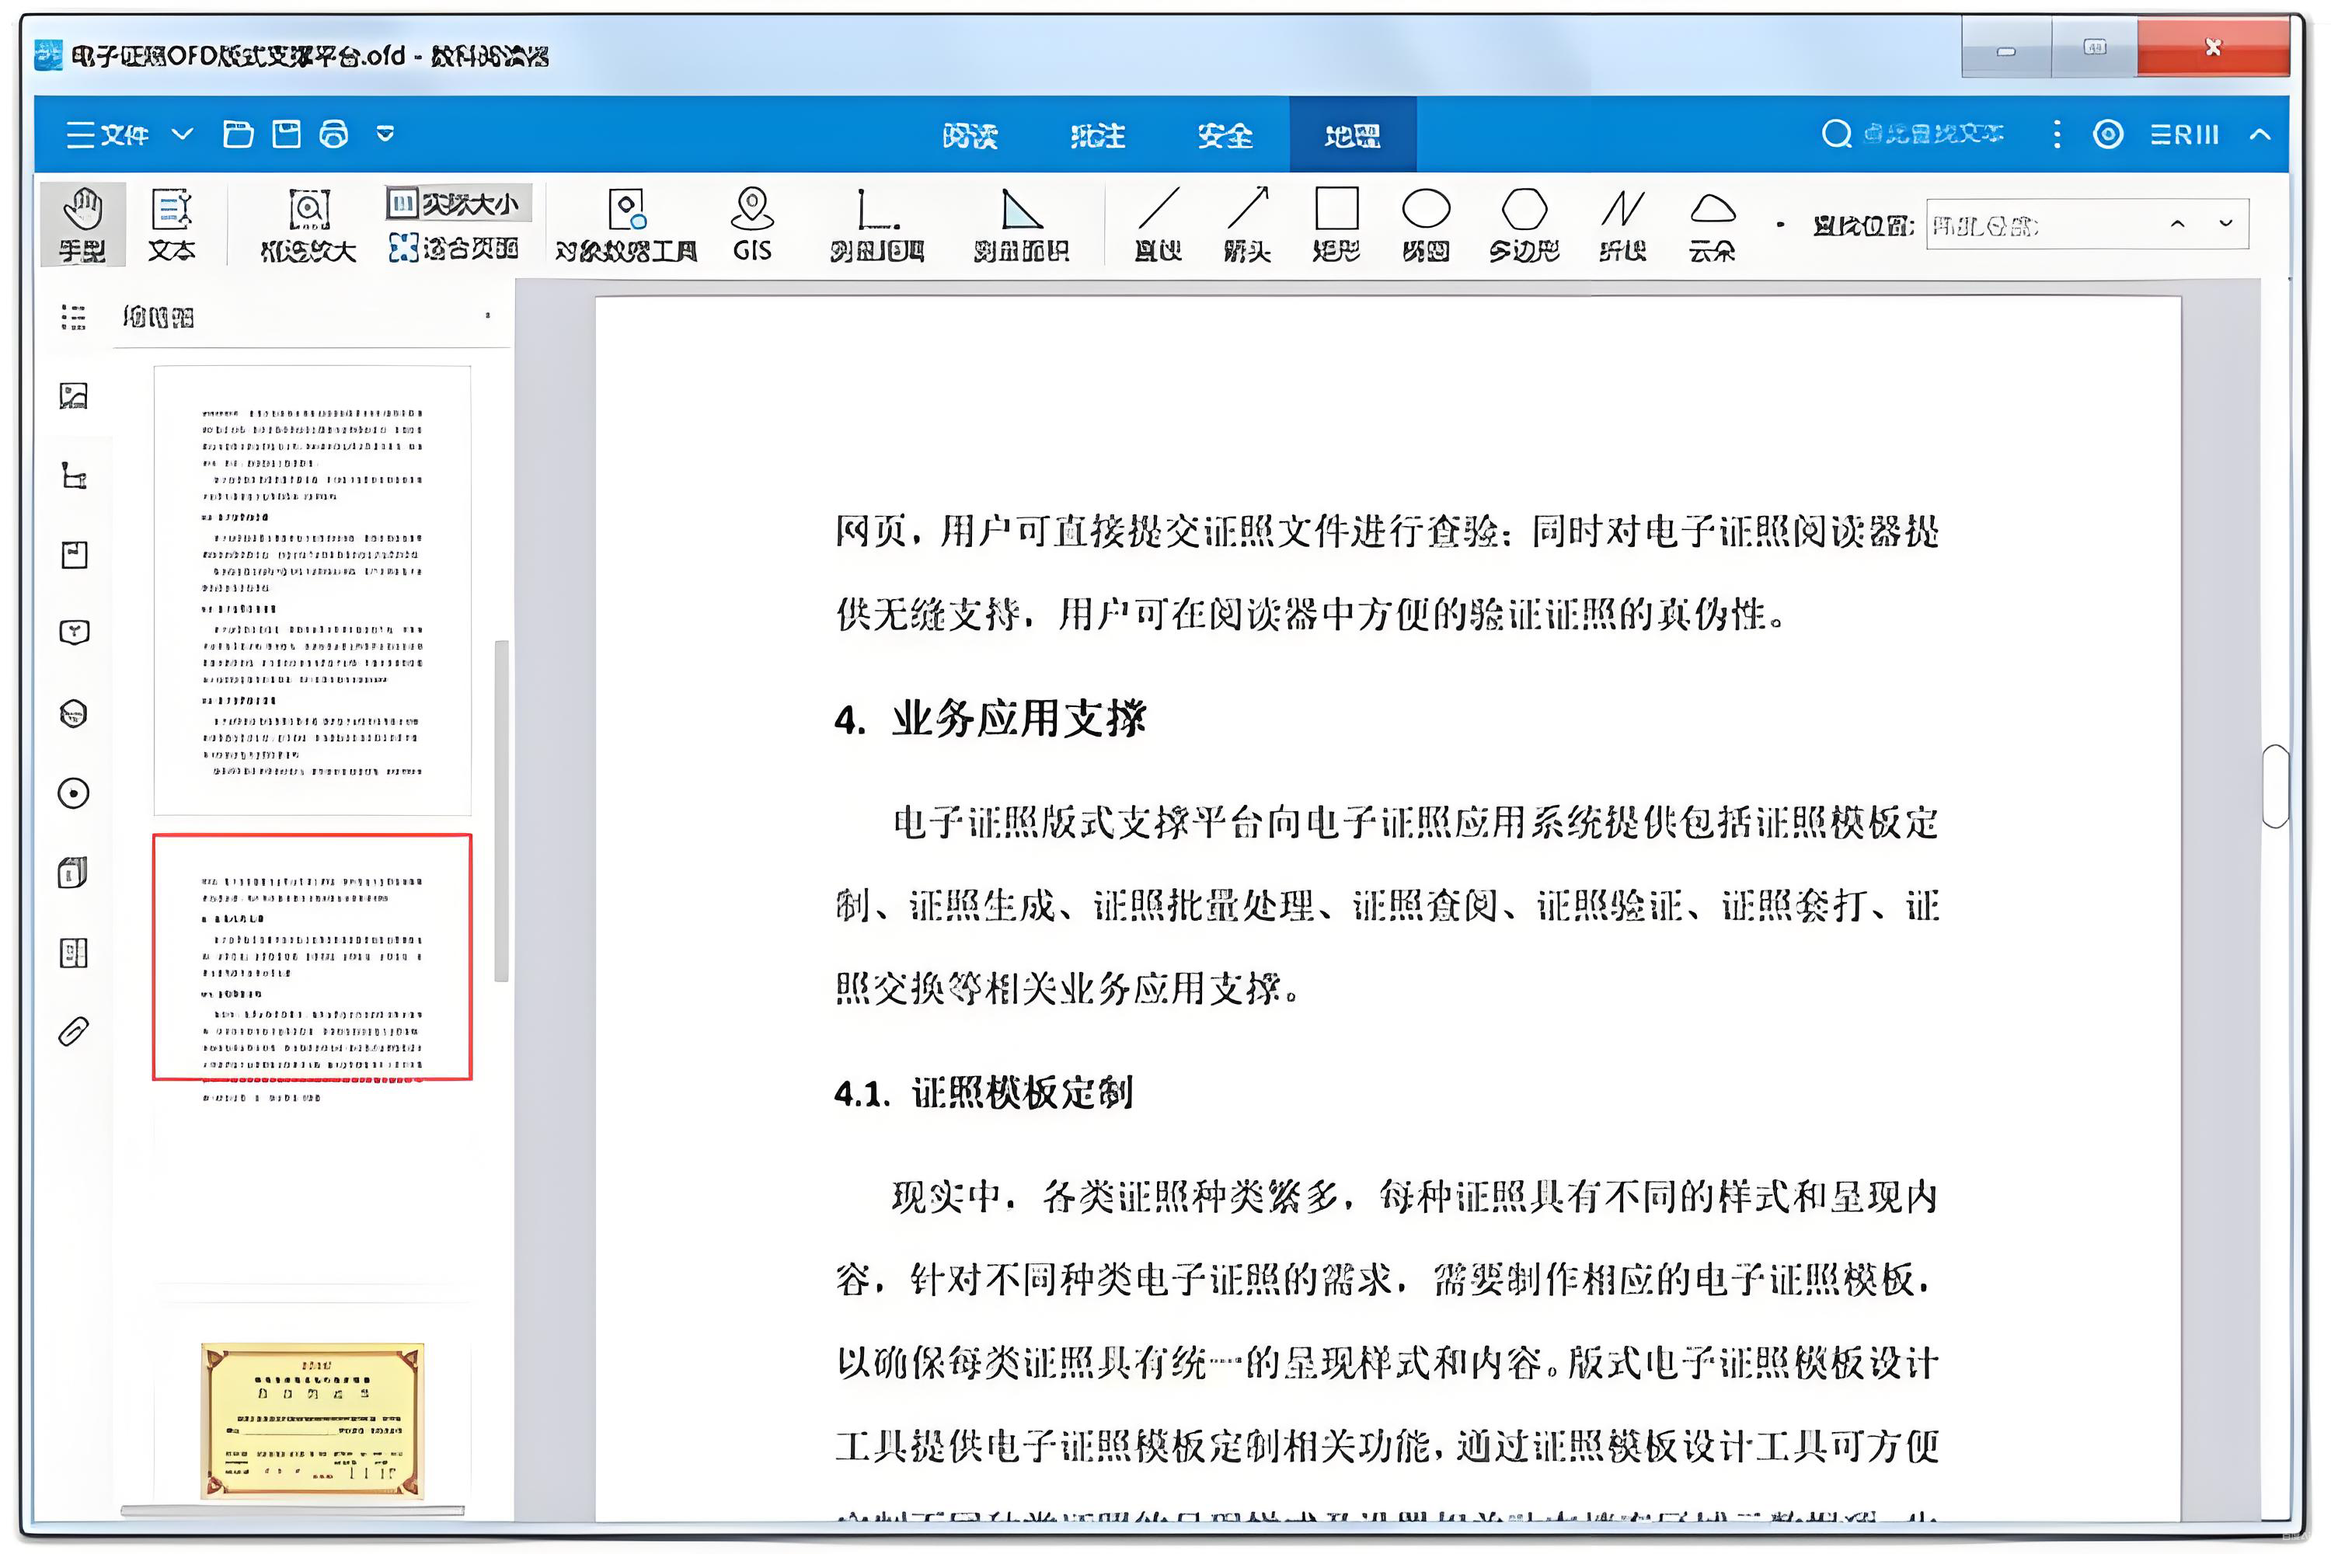Select the GIS map tool
2331x1554 pixels.
(x=751, y=224)
